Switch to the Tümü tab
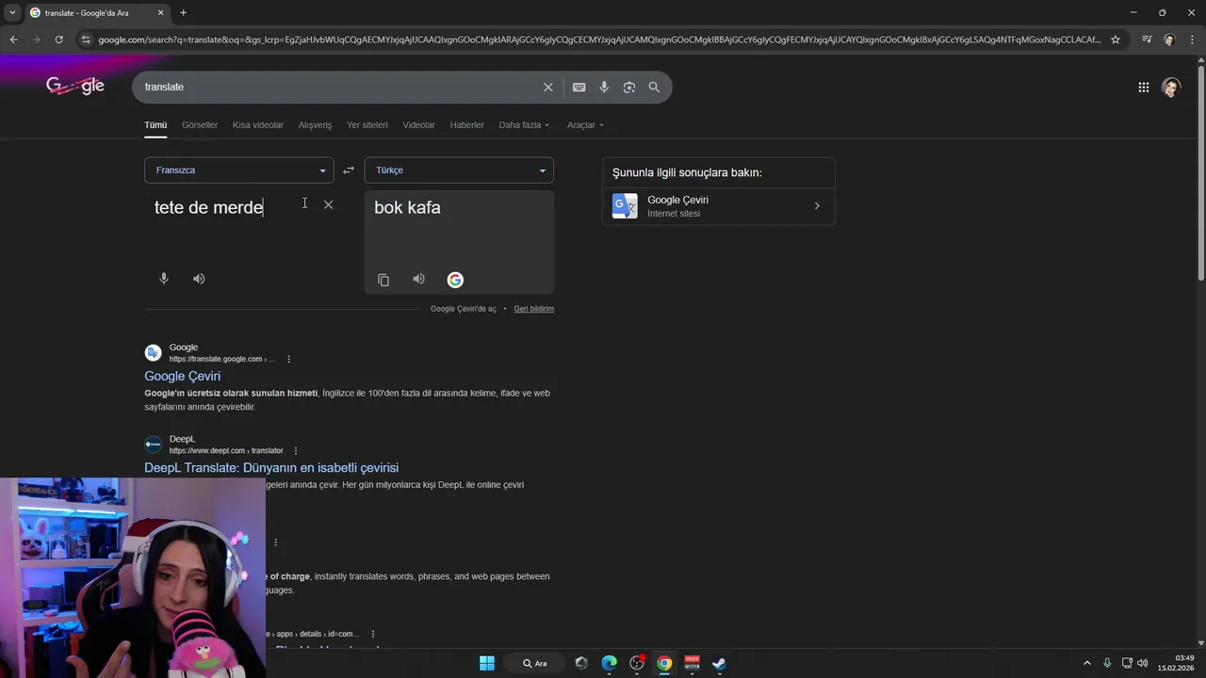 tap(155, 125)
